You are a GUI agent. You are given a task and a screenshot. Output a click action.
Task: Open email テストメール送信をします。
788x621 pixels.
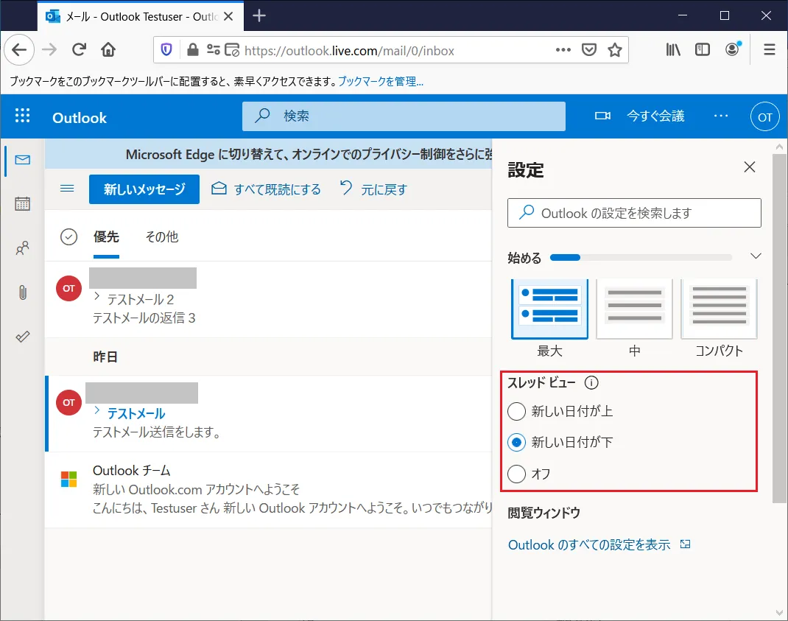point(268,413)
